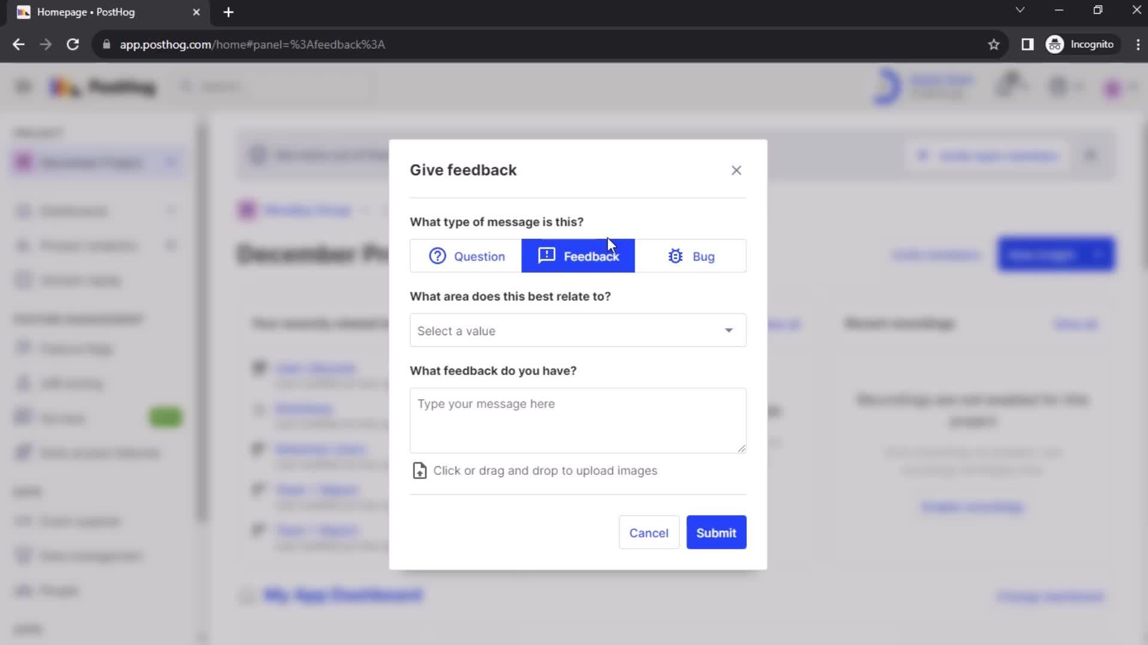The height and width of the screenshot is (645, 1148).
Task: Select the Bug radio button
Action: [x=692, y=255]
